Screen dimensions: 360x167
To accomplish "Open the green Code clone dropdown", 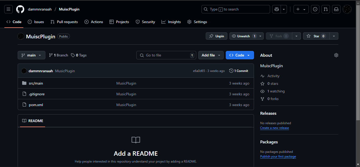I will pos(240,55).
